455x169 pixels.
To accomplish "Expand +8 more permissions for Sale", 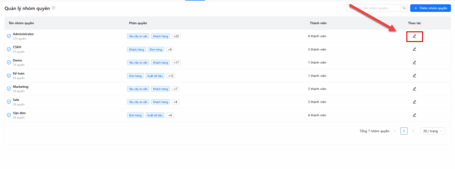I will 175,102.
